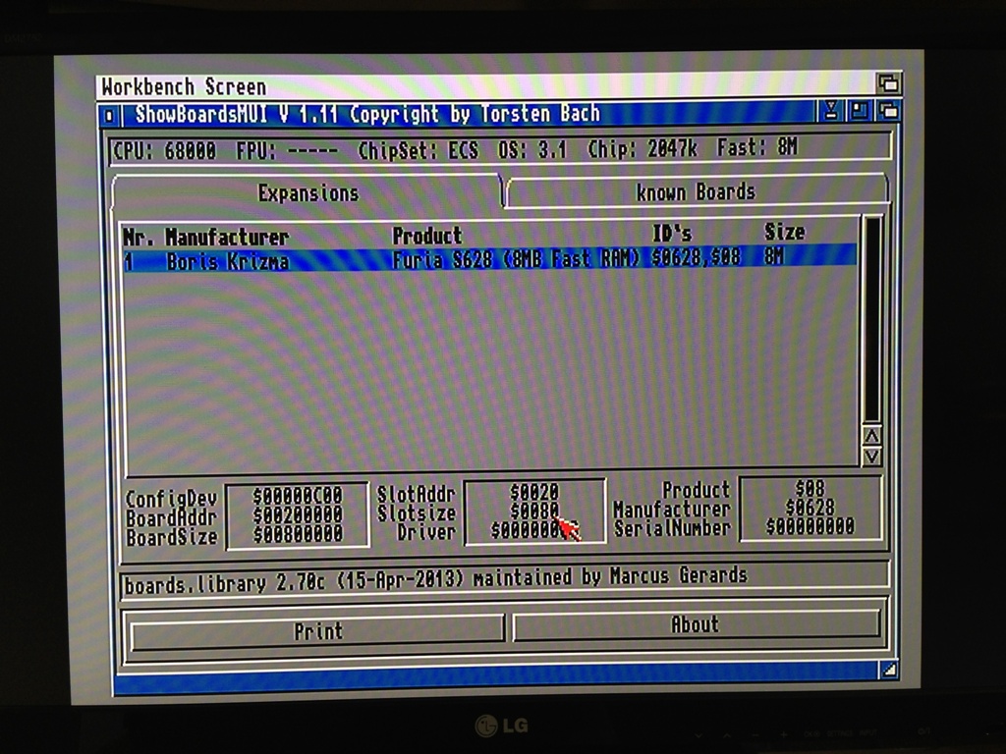Click the Furia S628 product cell
This screenshot has height=754, width=1006.
coord(516,258)
